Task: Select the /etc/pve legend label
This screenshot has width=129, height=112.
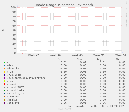Action: pyautogui.click(x=13, y=103)
